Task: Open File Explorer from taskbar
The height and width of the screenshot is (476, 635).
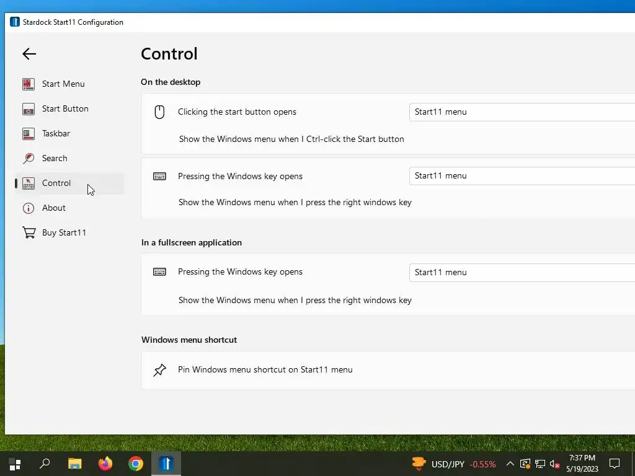Action: point(75,464)
